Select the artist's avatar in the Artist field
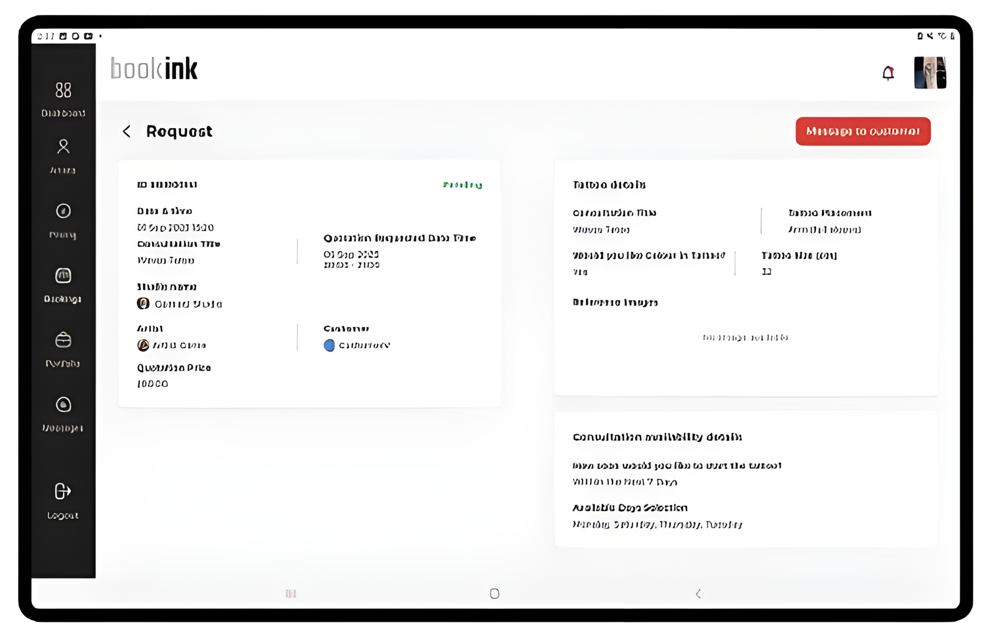995x637 pixels. click(x=143, y=346)
